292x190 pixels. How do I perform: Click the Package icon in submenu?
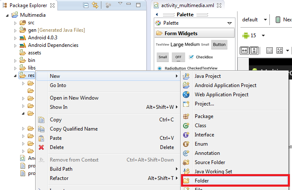tap(186, 116)
